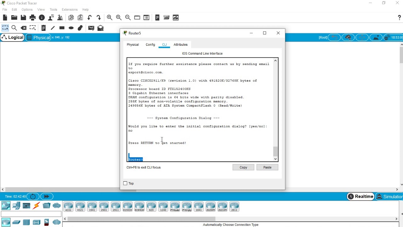Open the help question mark icon
Image resolution: width=403 pixels, height=227 pixels.
[399, 18]
